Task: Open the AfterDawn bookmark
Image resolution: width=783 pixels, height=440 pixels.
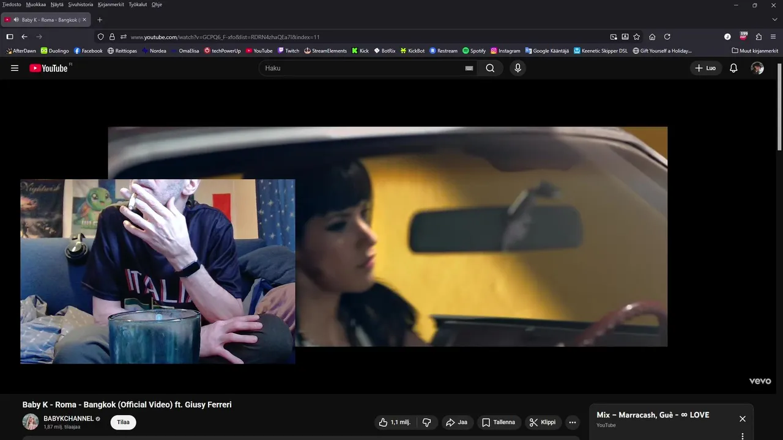Action: 21,51
